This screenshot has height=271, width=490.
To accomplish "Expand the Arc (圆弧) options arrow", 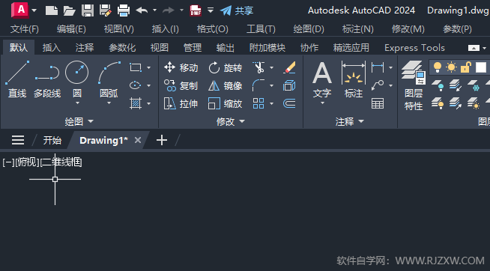I will [x=109, y=103].
